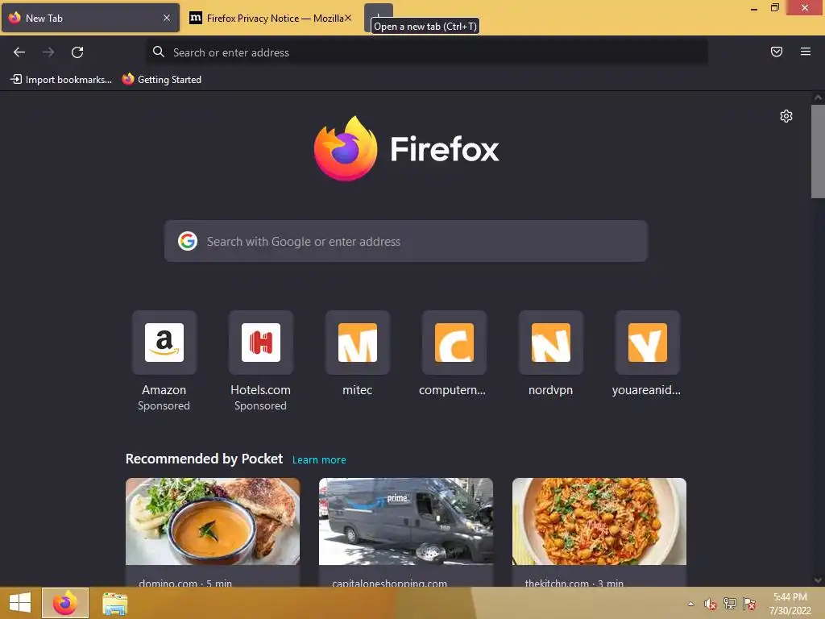Close the New Tab tab
The width and height of the screenshot is (825, 619).
pos(166,18)
